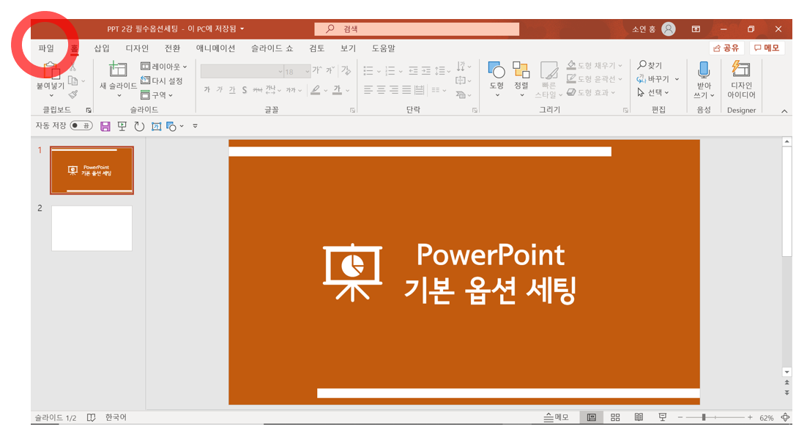The image size is (807, 437).
Task: Click the increase indent icon
Action: tap(426, 70)
